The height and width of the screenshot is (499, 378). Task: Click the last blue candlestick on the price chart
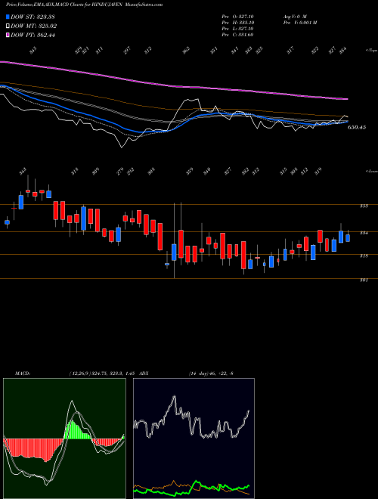[x=348, y=238]
